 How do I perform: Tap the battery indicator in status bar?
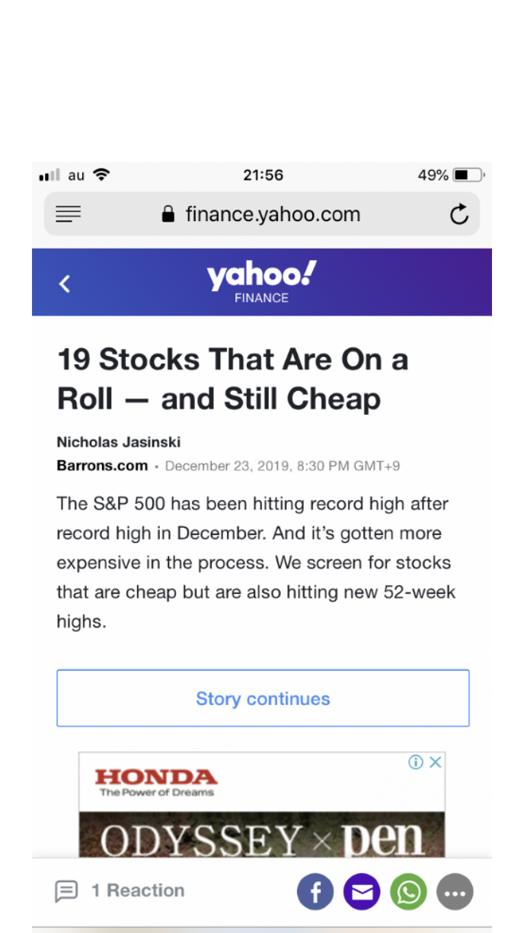pos(468,175)
